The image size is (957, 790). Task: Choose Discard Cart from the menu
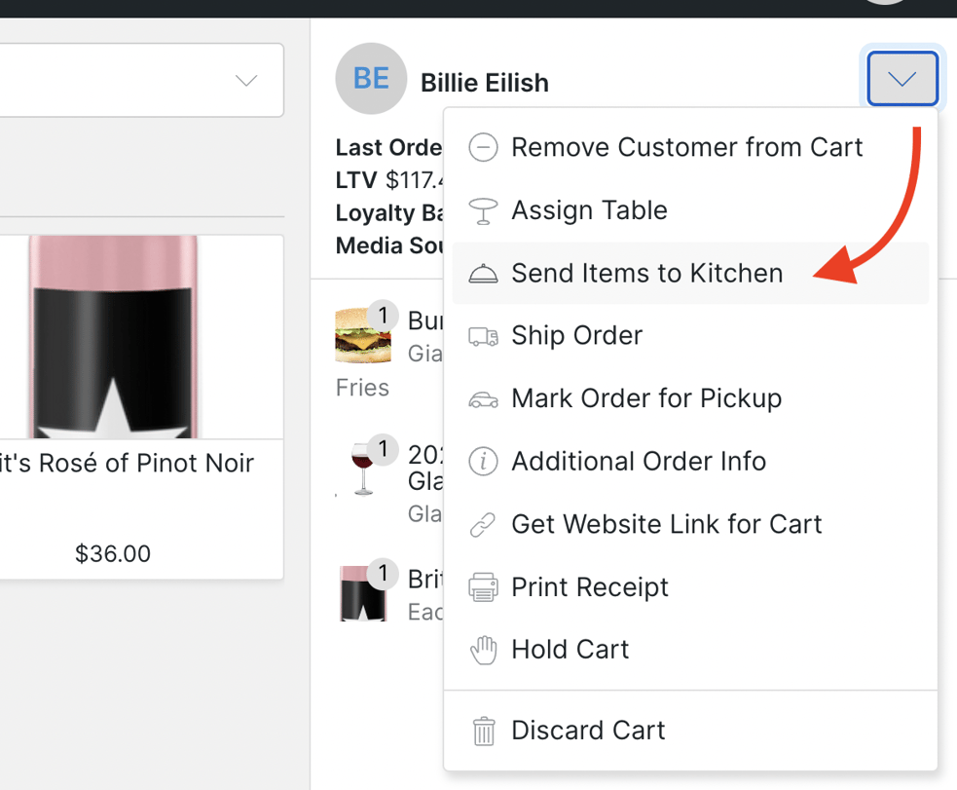588,731
